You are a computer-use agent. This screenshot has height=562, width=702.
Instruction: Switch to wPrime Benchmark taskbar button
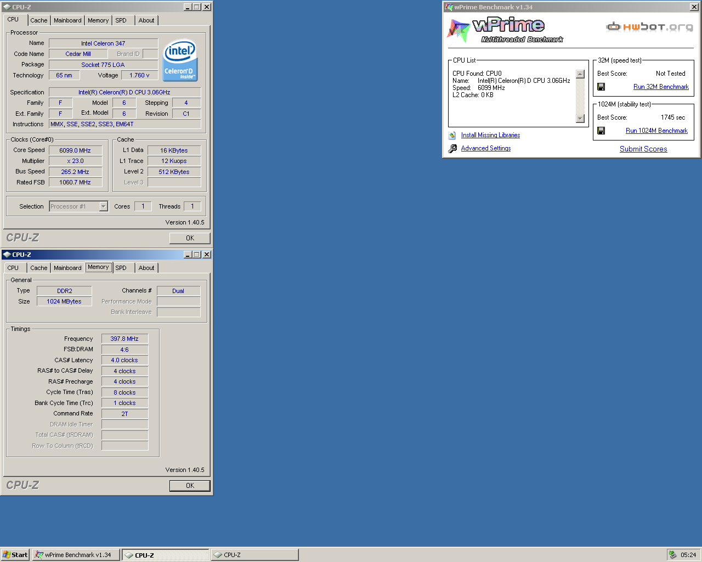point(76,555)
